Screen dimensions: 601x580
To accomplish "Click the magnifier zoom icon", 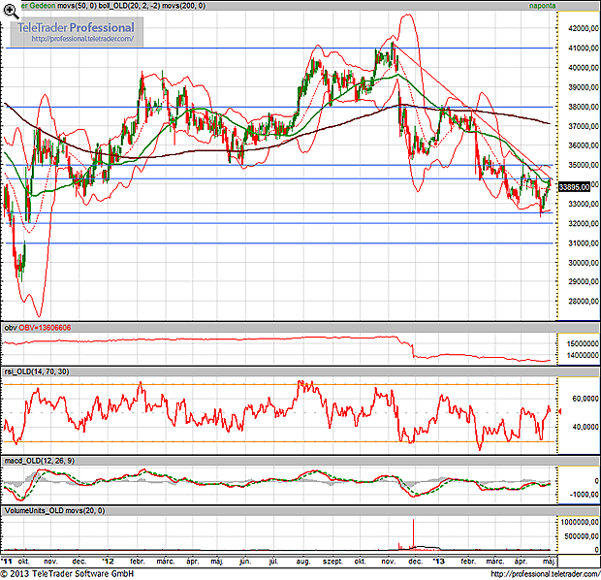I will 11,12.
